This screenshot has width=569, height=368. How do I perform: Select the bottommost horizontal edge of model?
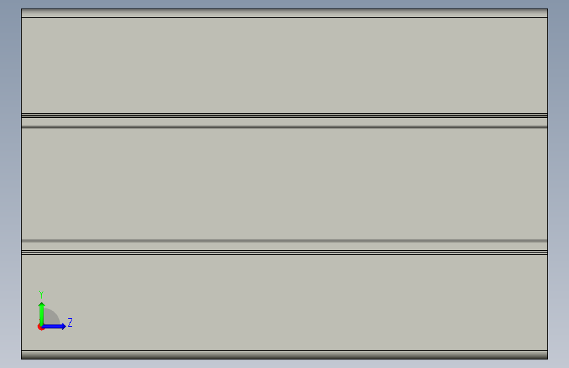pyautogui.click(x=285, y=359)
